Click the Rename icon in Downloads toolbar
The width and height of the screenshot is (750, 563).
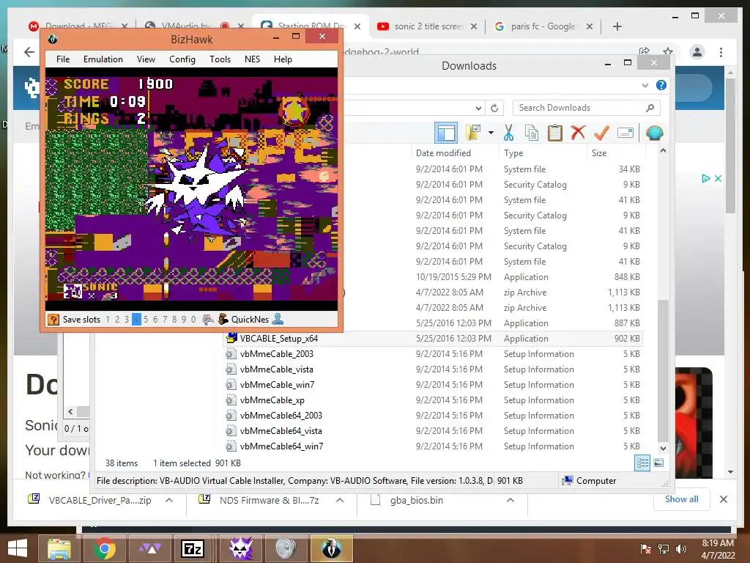pos(625,133)
